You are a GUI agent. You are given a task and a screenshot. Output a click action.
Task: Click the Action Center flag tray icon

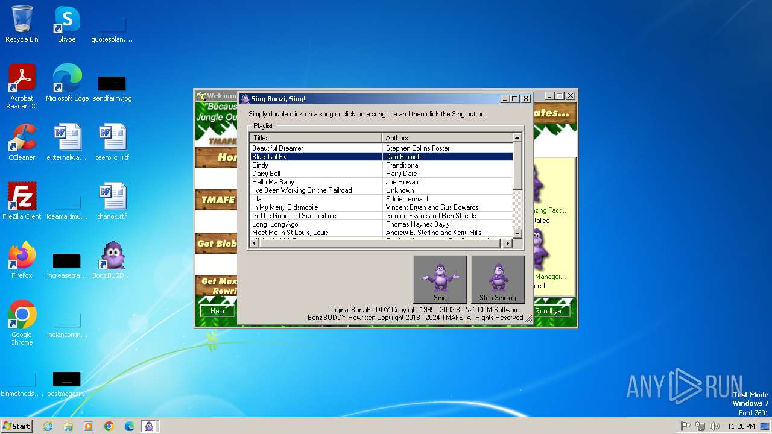685,426
